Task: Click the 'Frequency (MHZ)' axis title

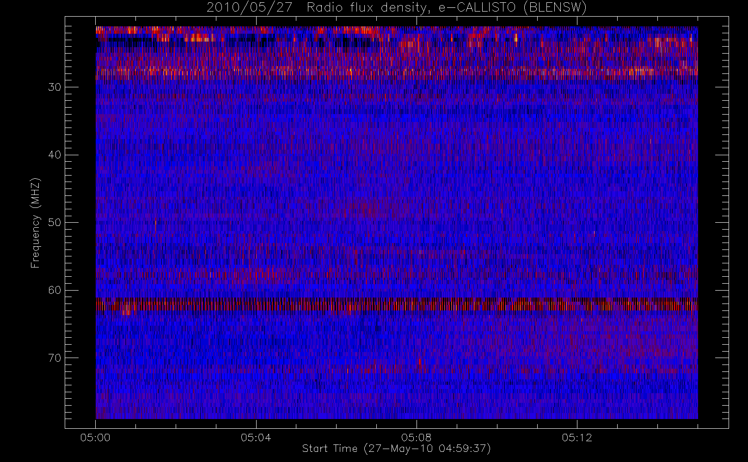Action: coord(35,223)
